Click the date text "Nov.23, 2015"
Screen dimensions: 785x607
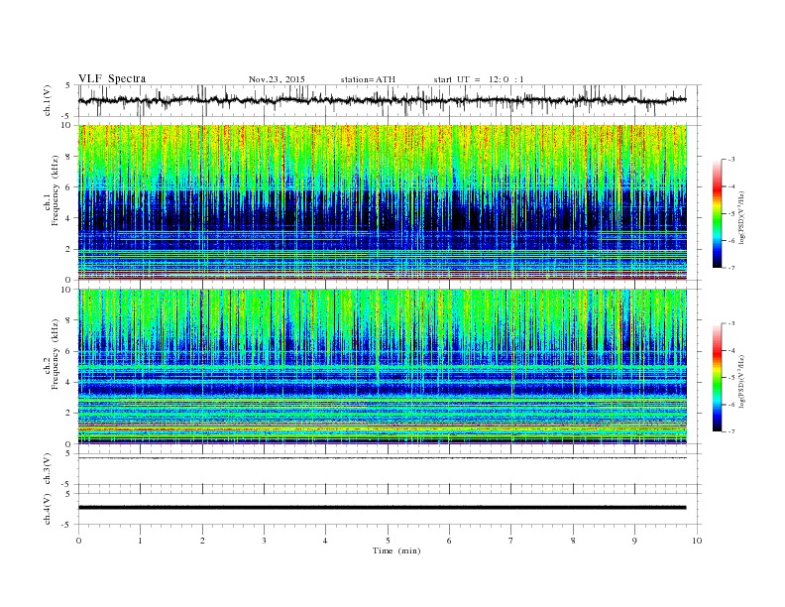(277, 79)
